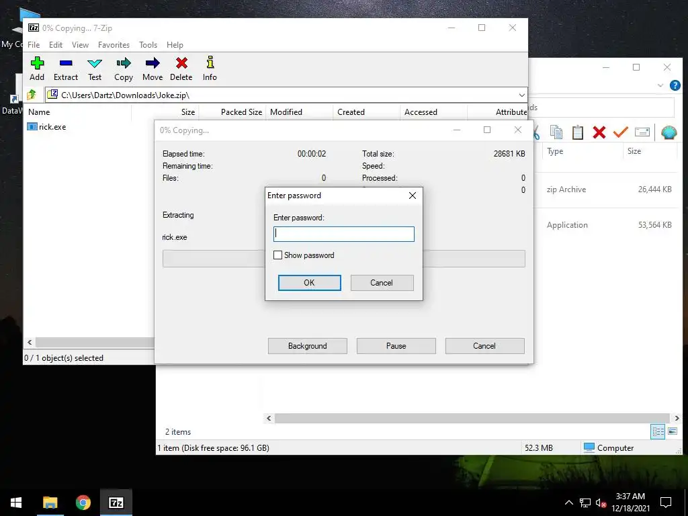Viewport: 688px width, 516px height.
Task: Open the Tools menu in 7-Zip
Action: click(x=148, y=45)
